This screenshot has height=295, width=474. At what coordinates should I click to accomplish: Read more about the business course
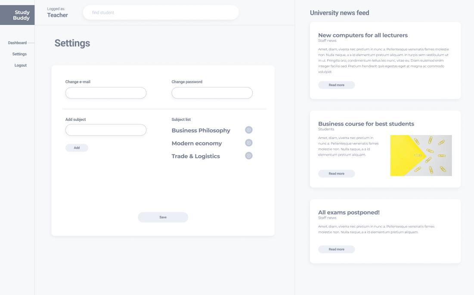336,173
